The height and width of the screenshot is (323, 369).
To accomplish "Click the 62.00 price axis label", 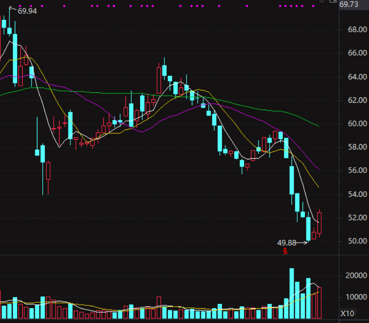I will pyautogui.click(x=357, y=100).
